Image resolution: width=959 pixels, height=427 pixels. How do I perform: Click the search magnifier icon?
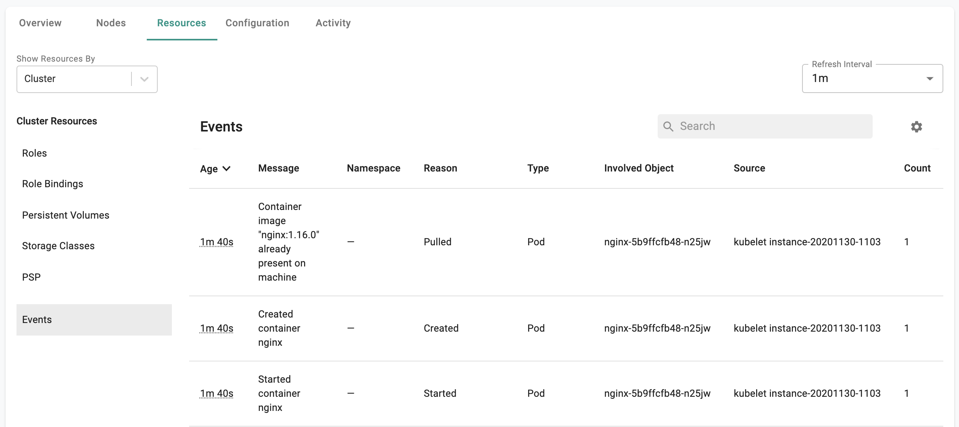click(668, 126)
